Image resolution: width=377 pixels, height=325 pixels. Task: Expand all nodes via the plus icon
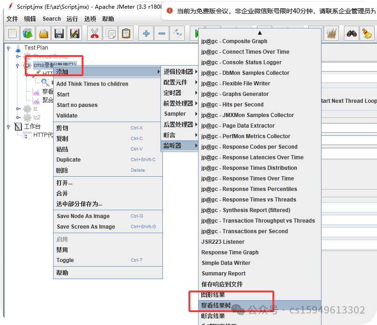click(146, 34)
